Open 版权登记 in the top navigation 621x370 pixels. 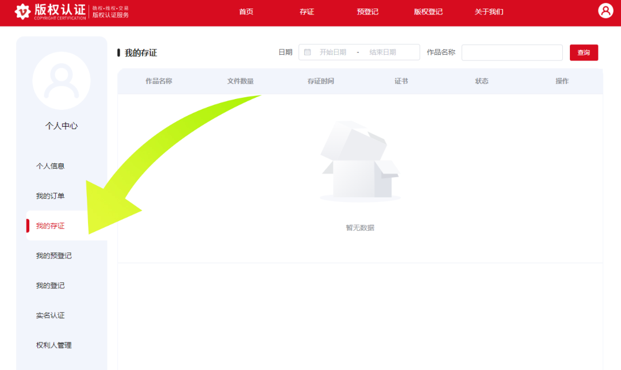coord(428,12)
